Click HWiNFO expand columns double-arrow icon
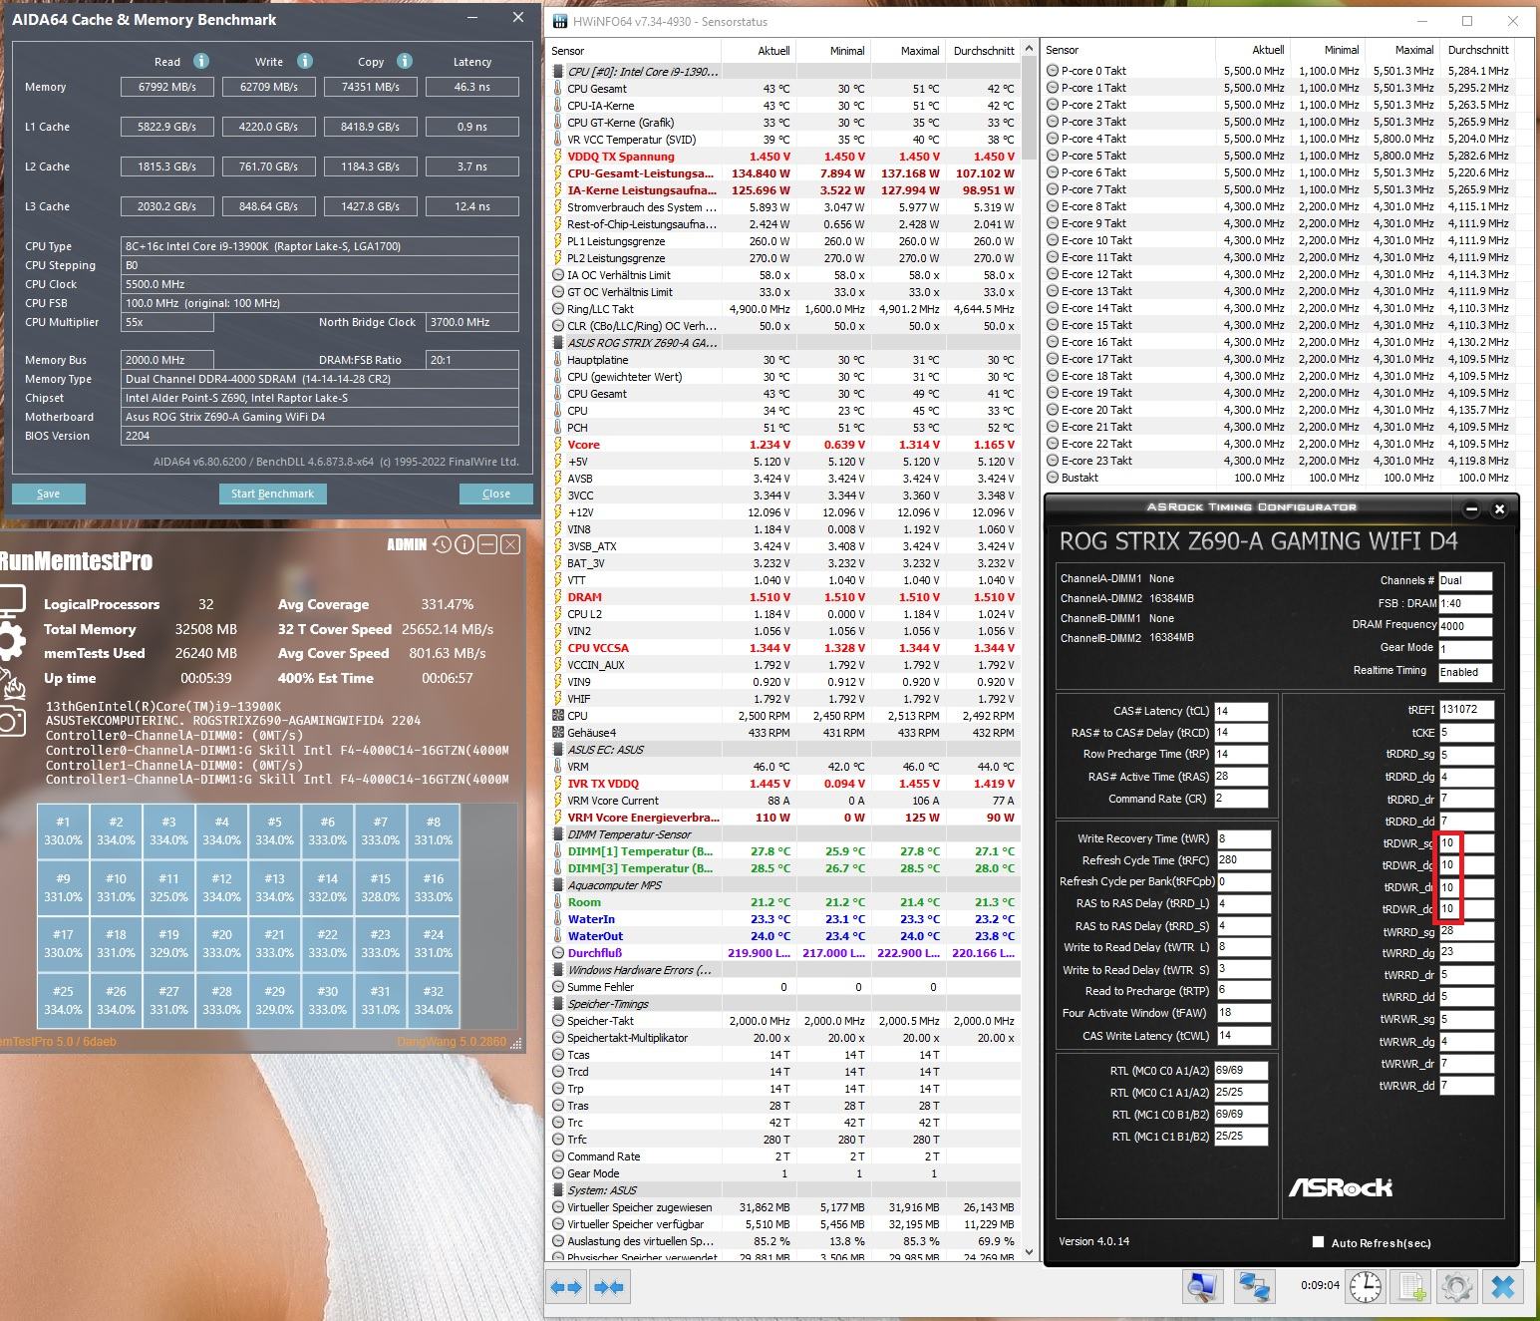The width and height of the screenshot is (1540, 1321). click(x=567, y=1288)
